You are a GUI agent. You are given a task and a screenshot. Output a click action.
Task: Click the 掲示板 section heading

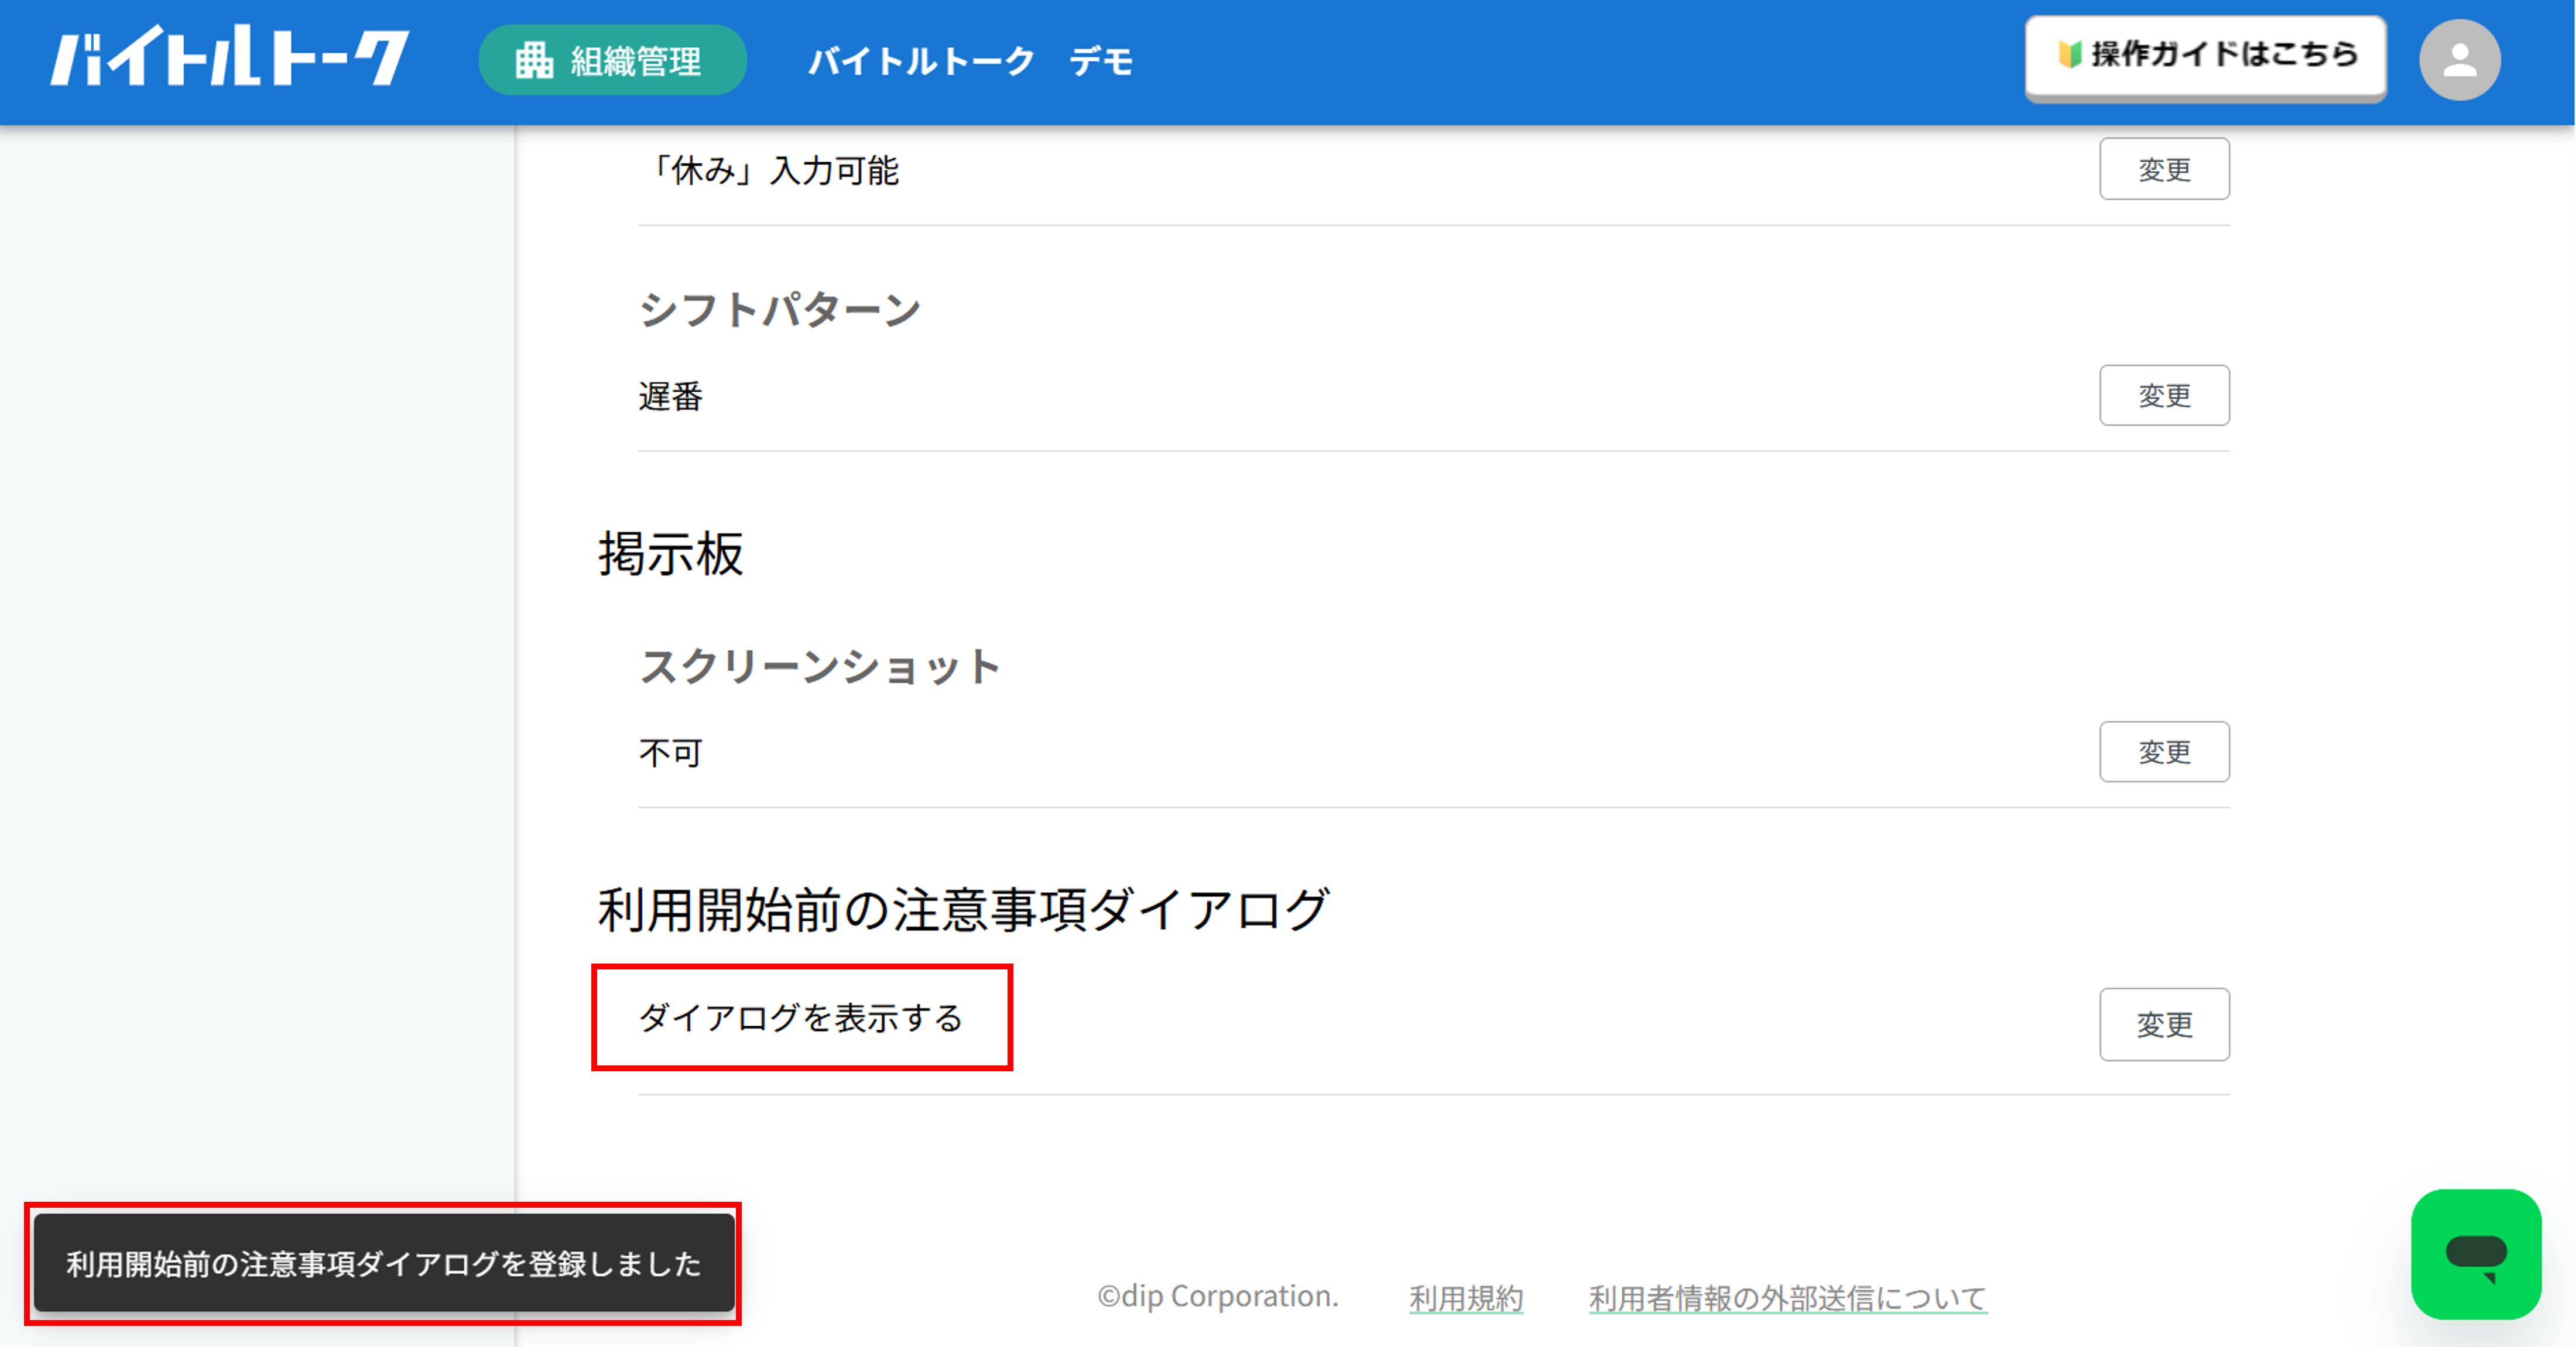[x=671, y=554]
